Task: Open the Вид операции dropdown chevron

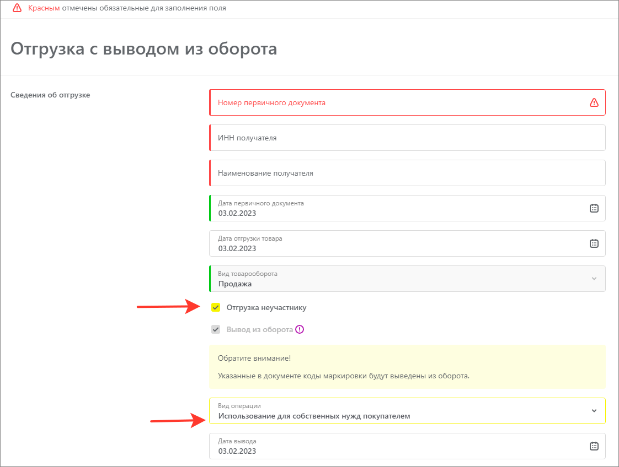Action: [594, 411]
